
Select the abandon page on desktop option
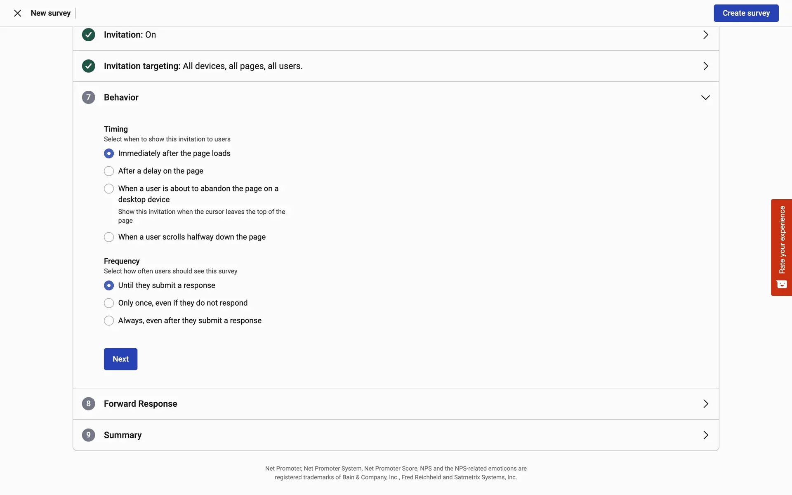click(x=109, y=189)
